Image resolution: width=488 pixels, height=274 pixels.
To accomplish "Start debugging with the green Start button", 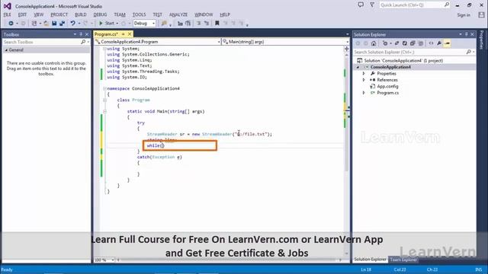I will (x=107, y=24).
